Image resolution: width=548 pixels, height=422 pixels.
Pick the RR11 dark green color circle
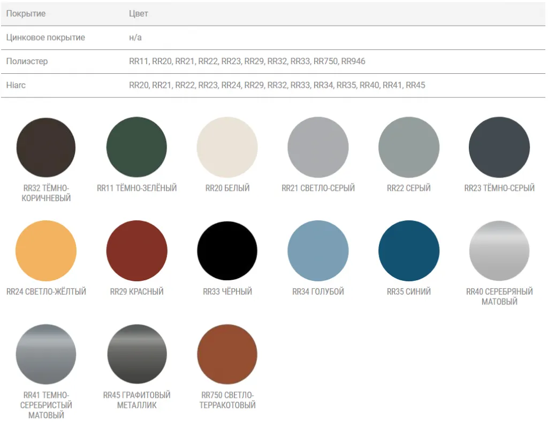[136, 147]
